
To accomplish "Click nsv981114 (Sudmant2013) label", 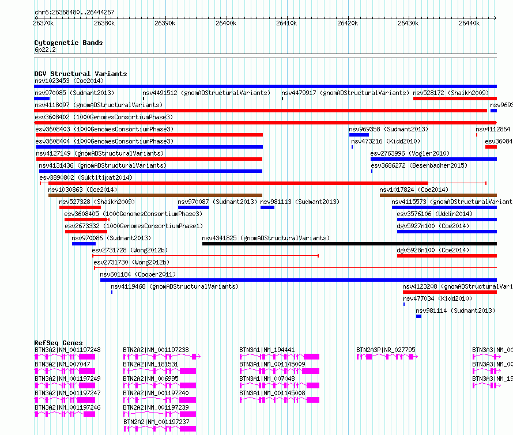I will 455,311.
